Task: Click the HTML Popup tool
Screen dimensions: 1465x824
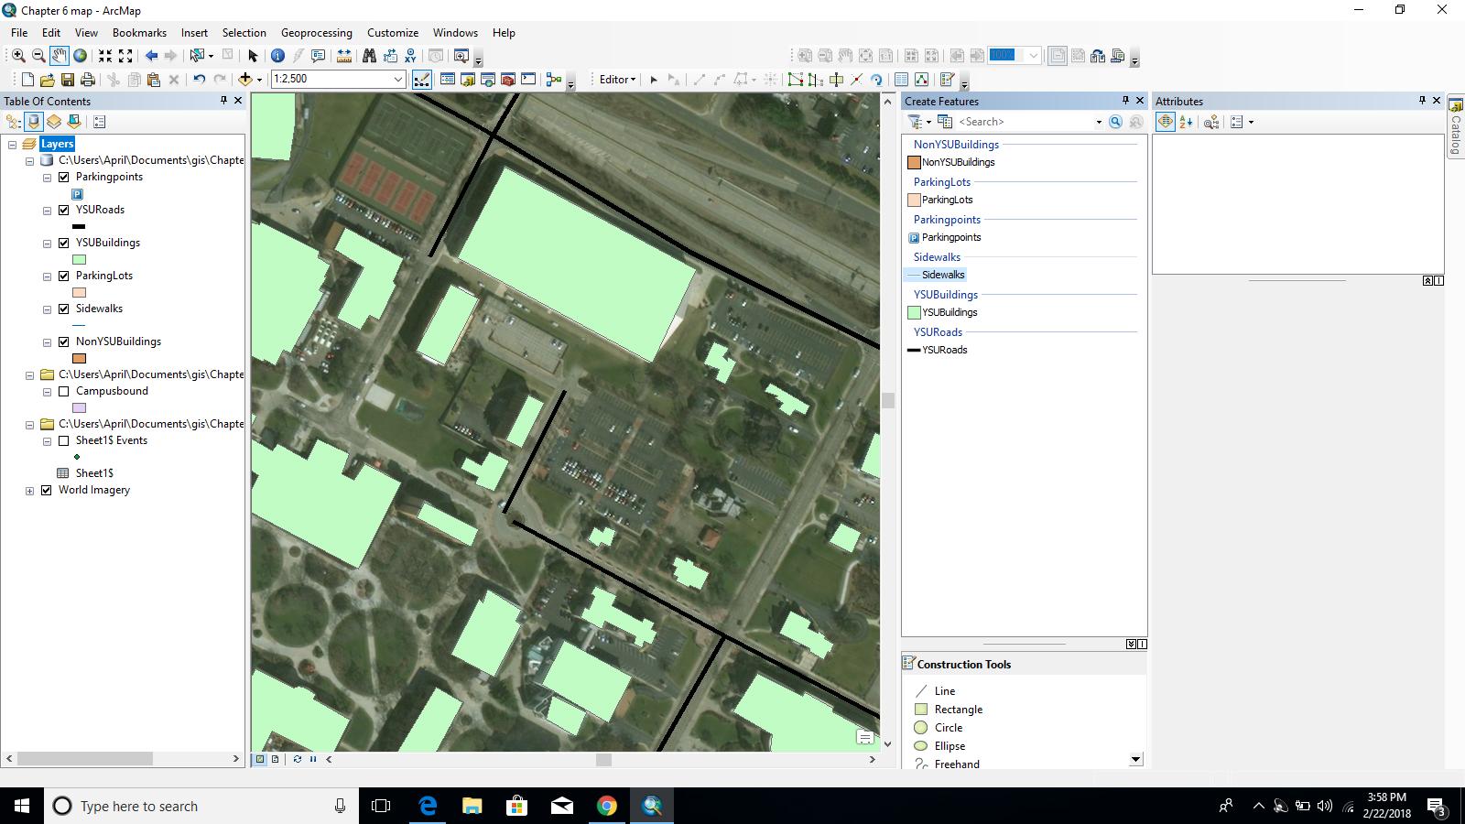Action: coord(318,56)
